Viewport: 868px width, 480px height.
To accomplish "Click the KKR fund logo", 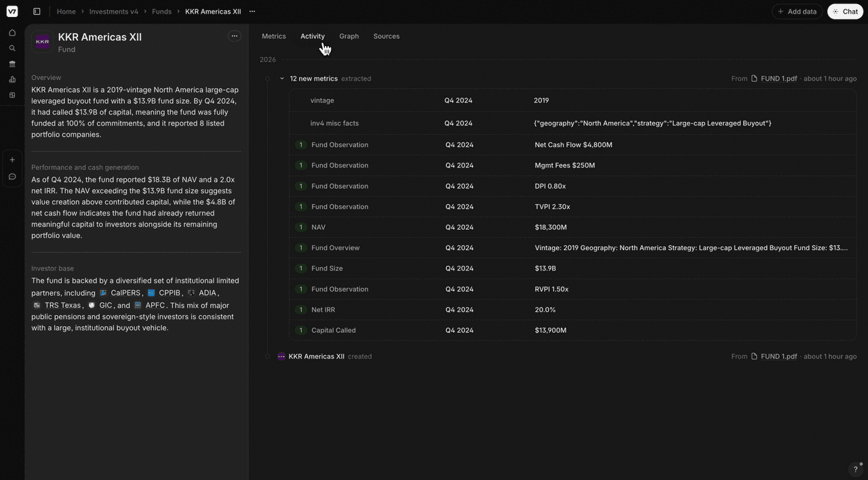I will (x=42, y=42).
